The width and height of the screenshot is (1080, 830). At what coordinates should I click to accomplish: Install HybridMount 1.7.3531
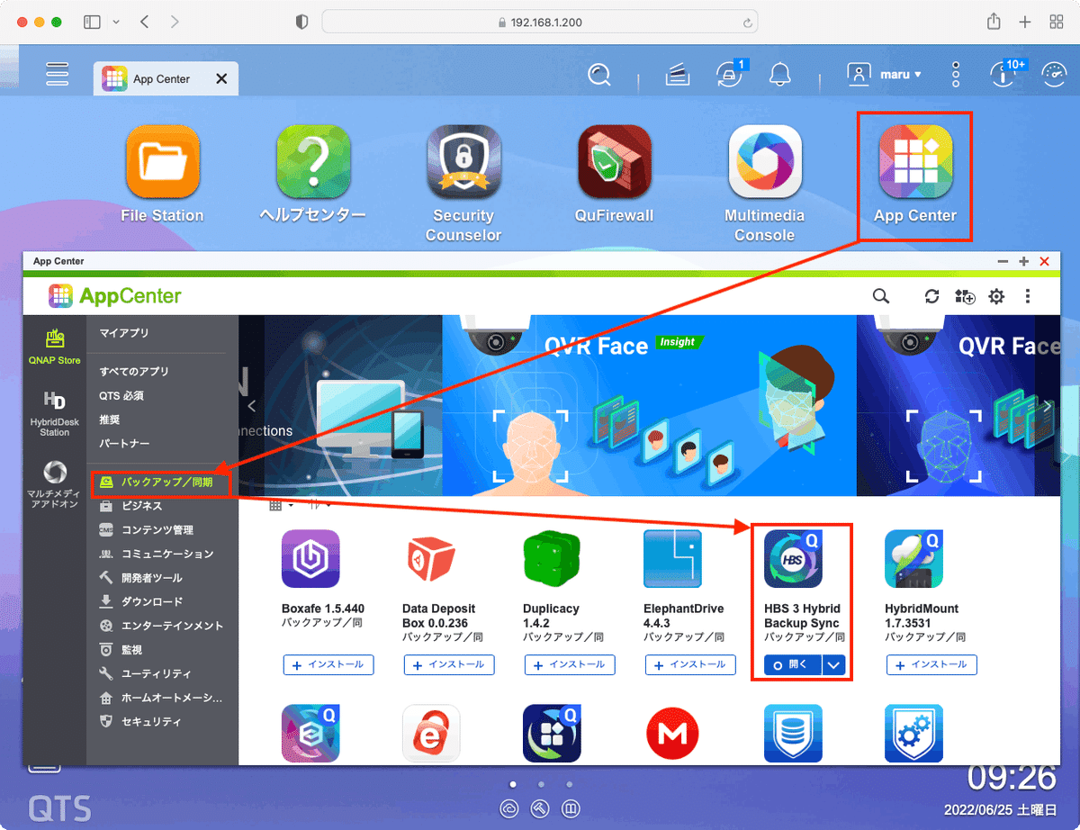931,665
